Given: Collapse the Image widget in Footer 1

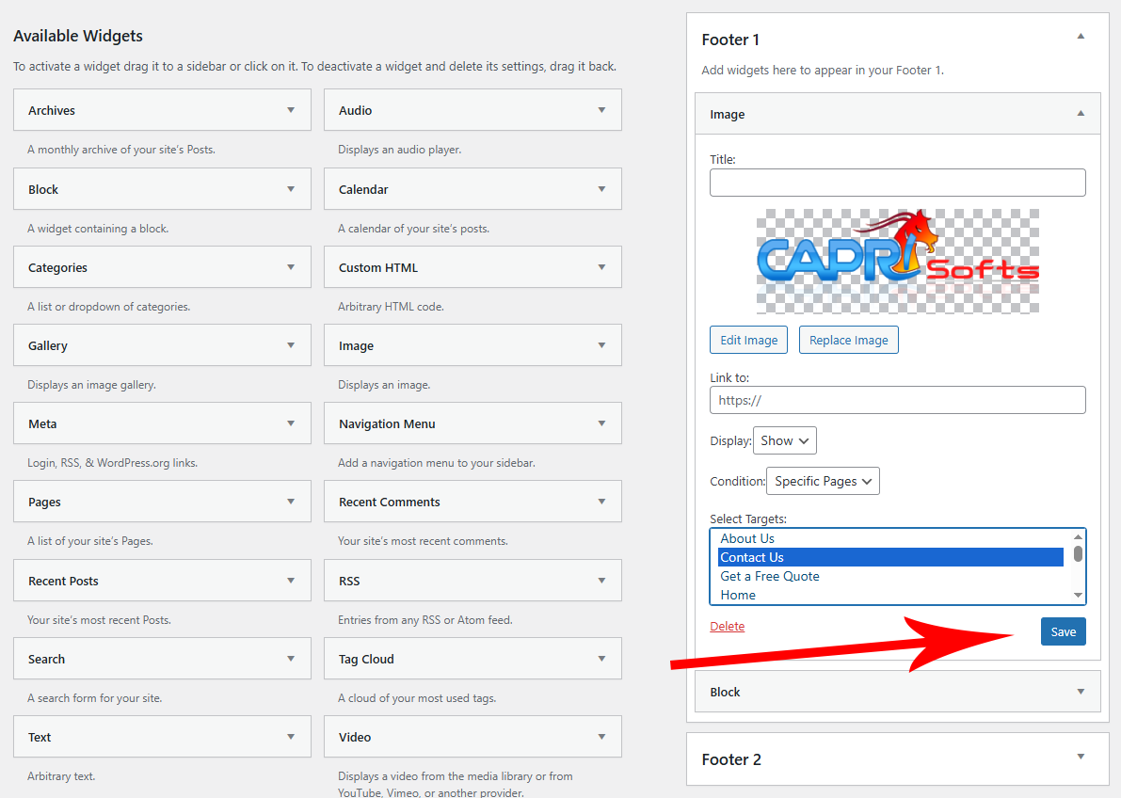Looking at the screenshot, I should pyautogui.click(x=1081, y=113).
